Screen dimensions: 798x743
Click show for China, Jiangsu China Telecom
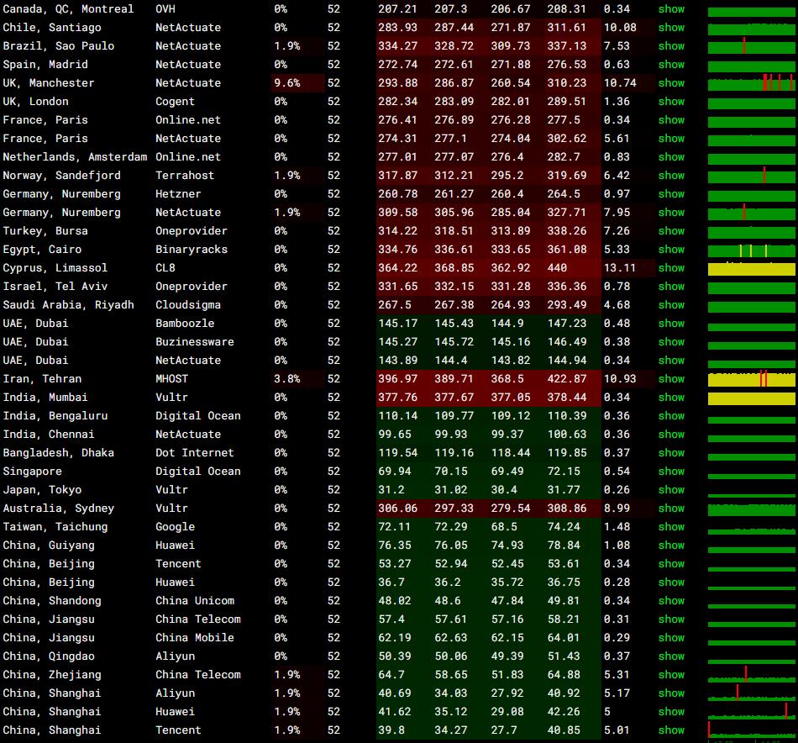click(x=671, y=619)
